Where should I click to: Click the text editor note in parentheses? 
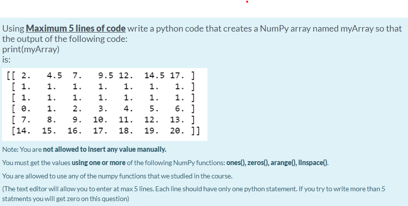tap(194, 194)
